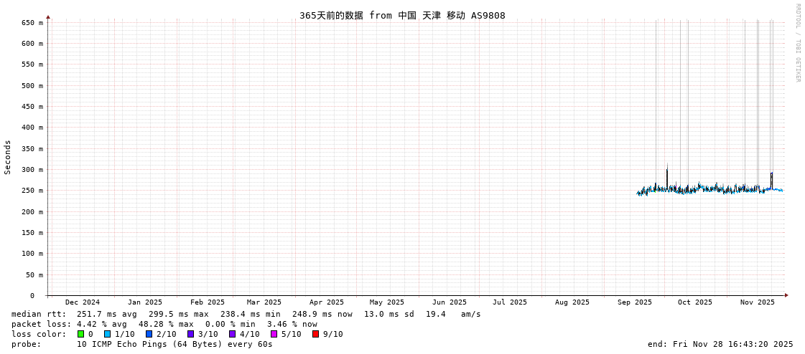Viewport: 805px width, 354px height.
Task: Select the Sep 2025 time axis label
Action: [x=635, y=302]
